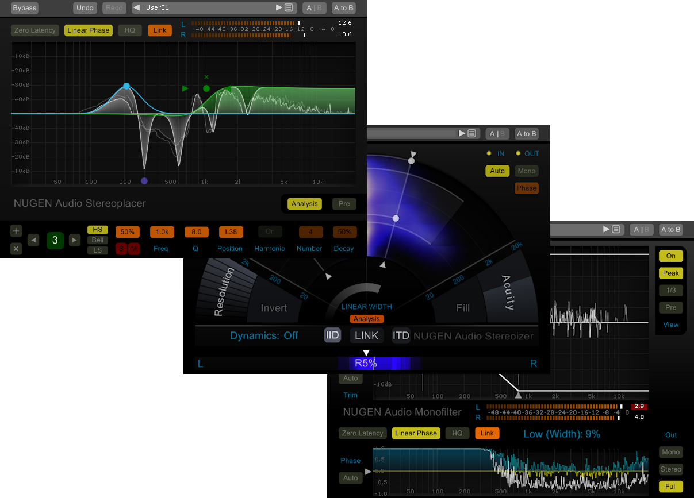Select IID mode in Stereoizer
694x498 pixels.
332,335
